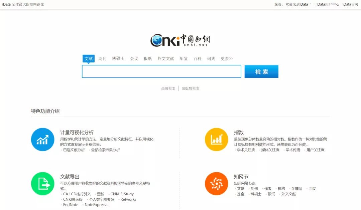Click the green document export icon
Viewport: 361px width, 210px height.
(42, 184)
